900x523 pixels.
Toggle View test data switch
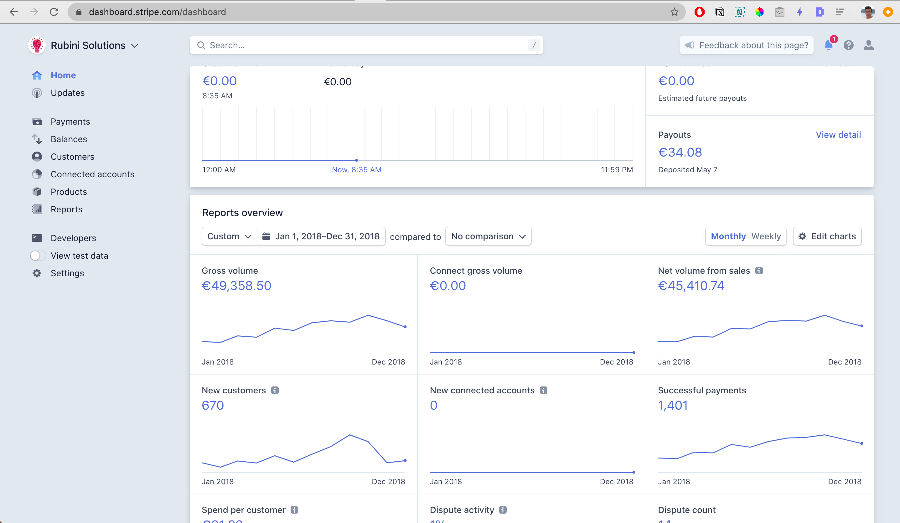pos(38,256)
